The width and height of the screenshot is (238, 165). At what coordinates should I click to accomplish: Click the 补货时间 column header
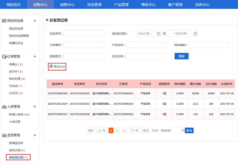(227, 84)
